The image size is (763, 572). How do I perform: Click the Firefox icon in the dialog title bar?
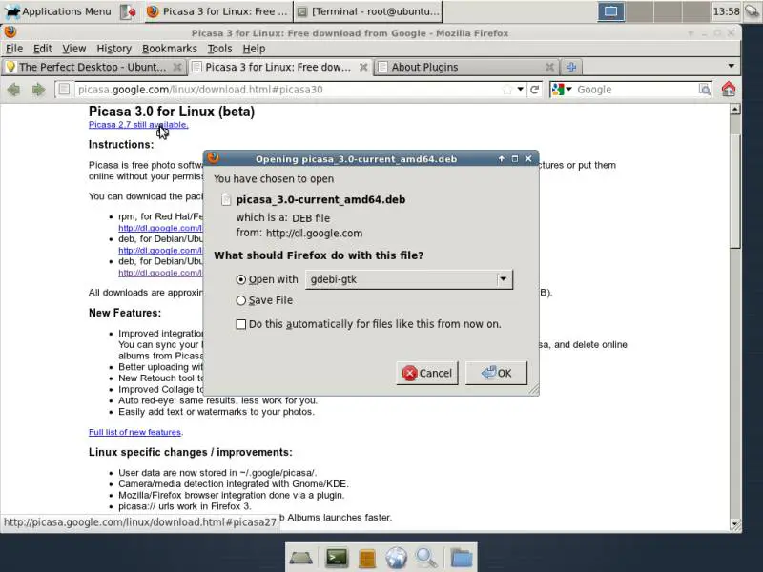tap(213, 158)
